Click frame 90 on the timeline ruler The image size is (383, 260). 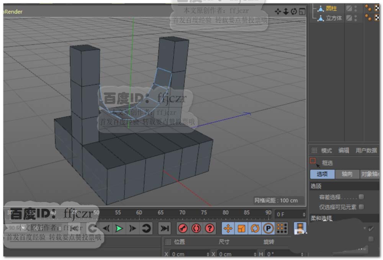tap(268, 213)
